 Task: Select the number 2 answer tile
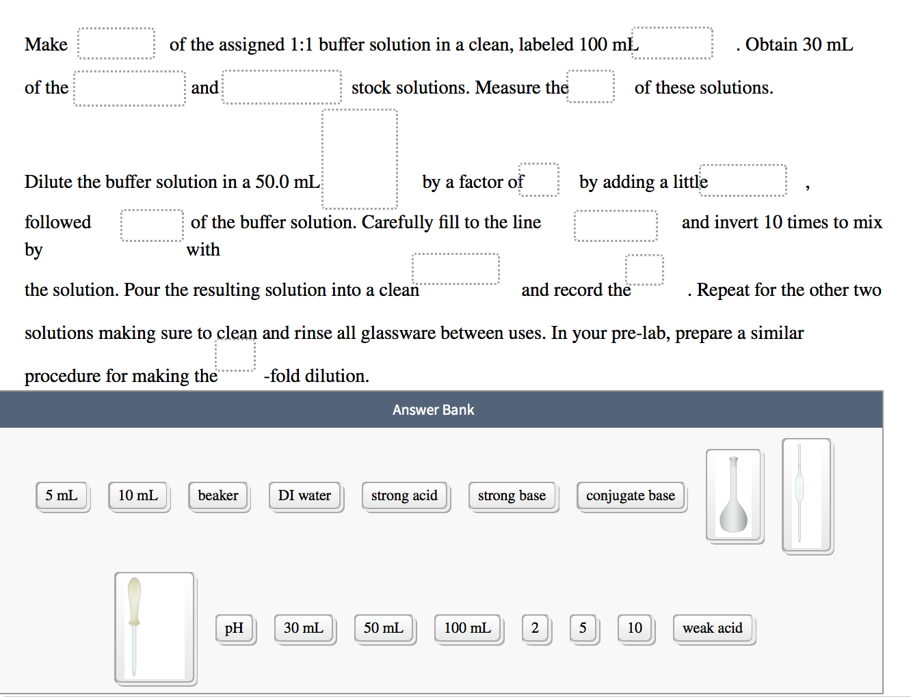click(536, 627)
